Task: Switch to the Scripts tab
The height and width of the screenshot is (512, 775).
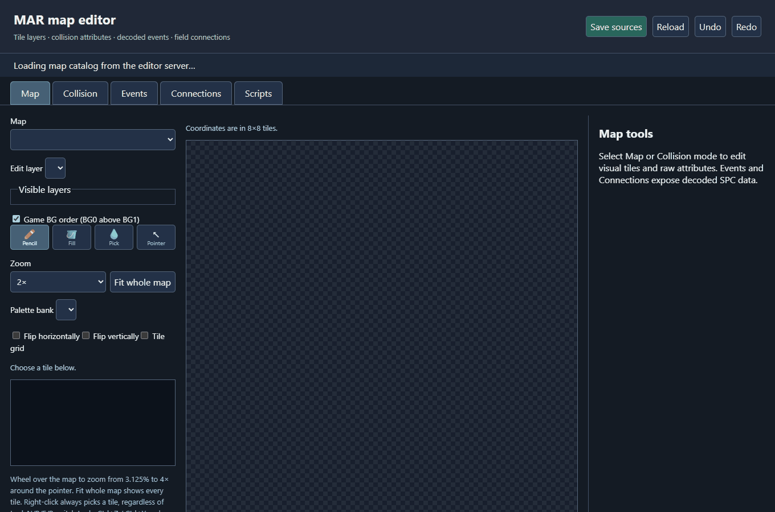Action: [x=258, y=93]
